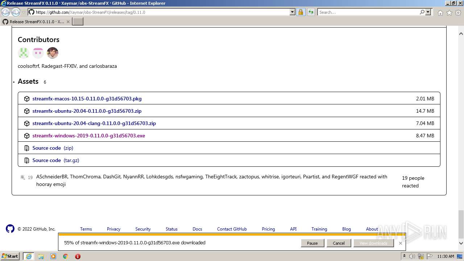464x261 pixels.
Task: Open Docs footer link
Action: 197,229
